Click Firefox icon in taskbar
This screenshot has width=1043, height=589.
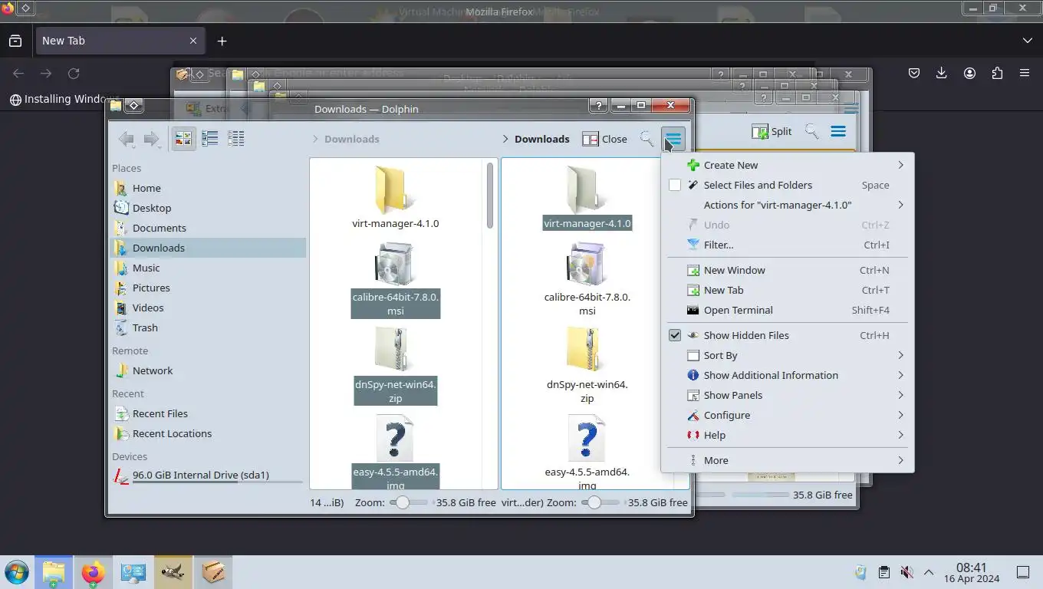pos(93,572)
